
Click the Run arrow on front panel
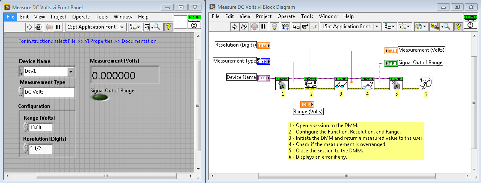click(30, 27)
